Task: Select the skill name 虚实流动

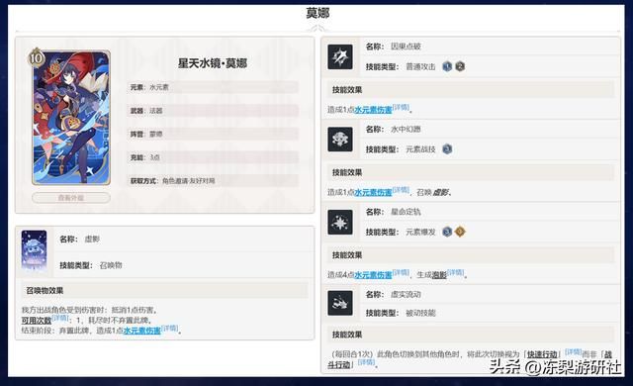Action: [x=406, y=294]
